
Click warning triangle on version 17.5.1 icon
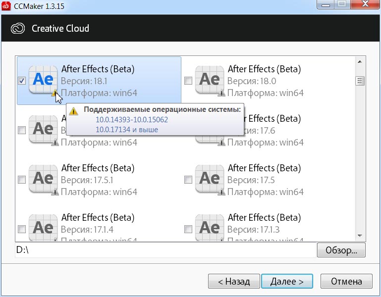click(55, 192)
